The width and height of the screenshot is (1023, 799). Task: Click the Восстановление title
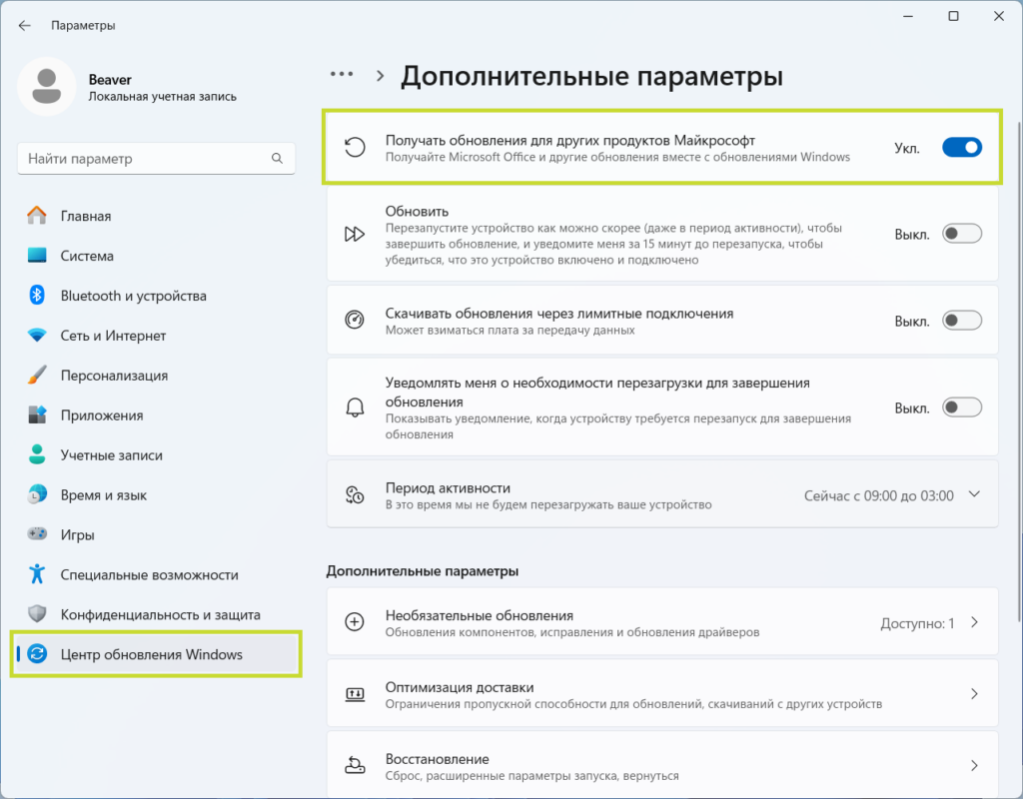[438, 759]
